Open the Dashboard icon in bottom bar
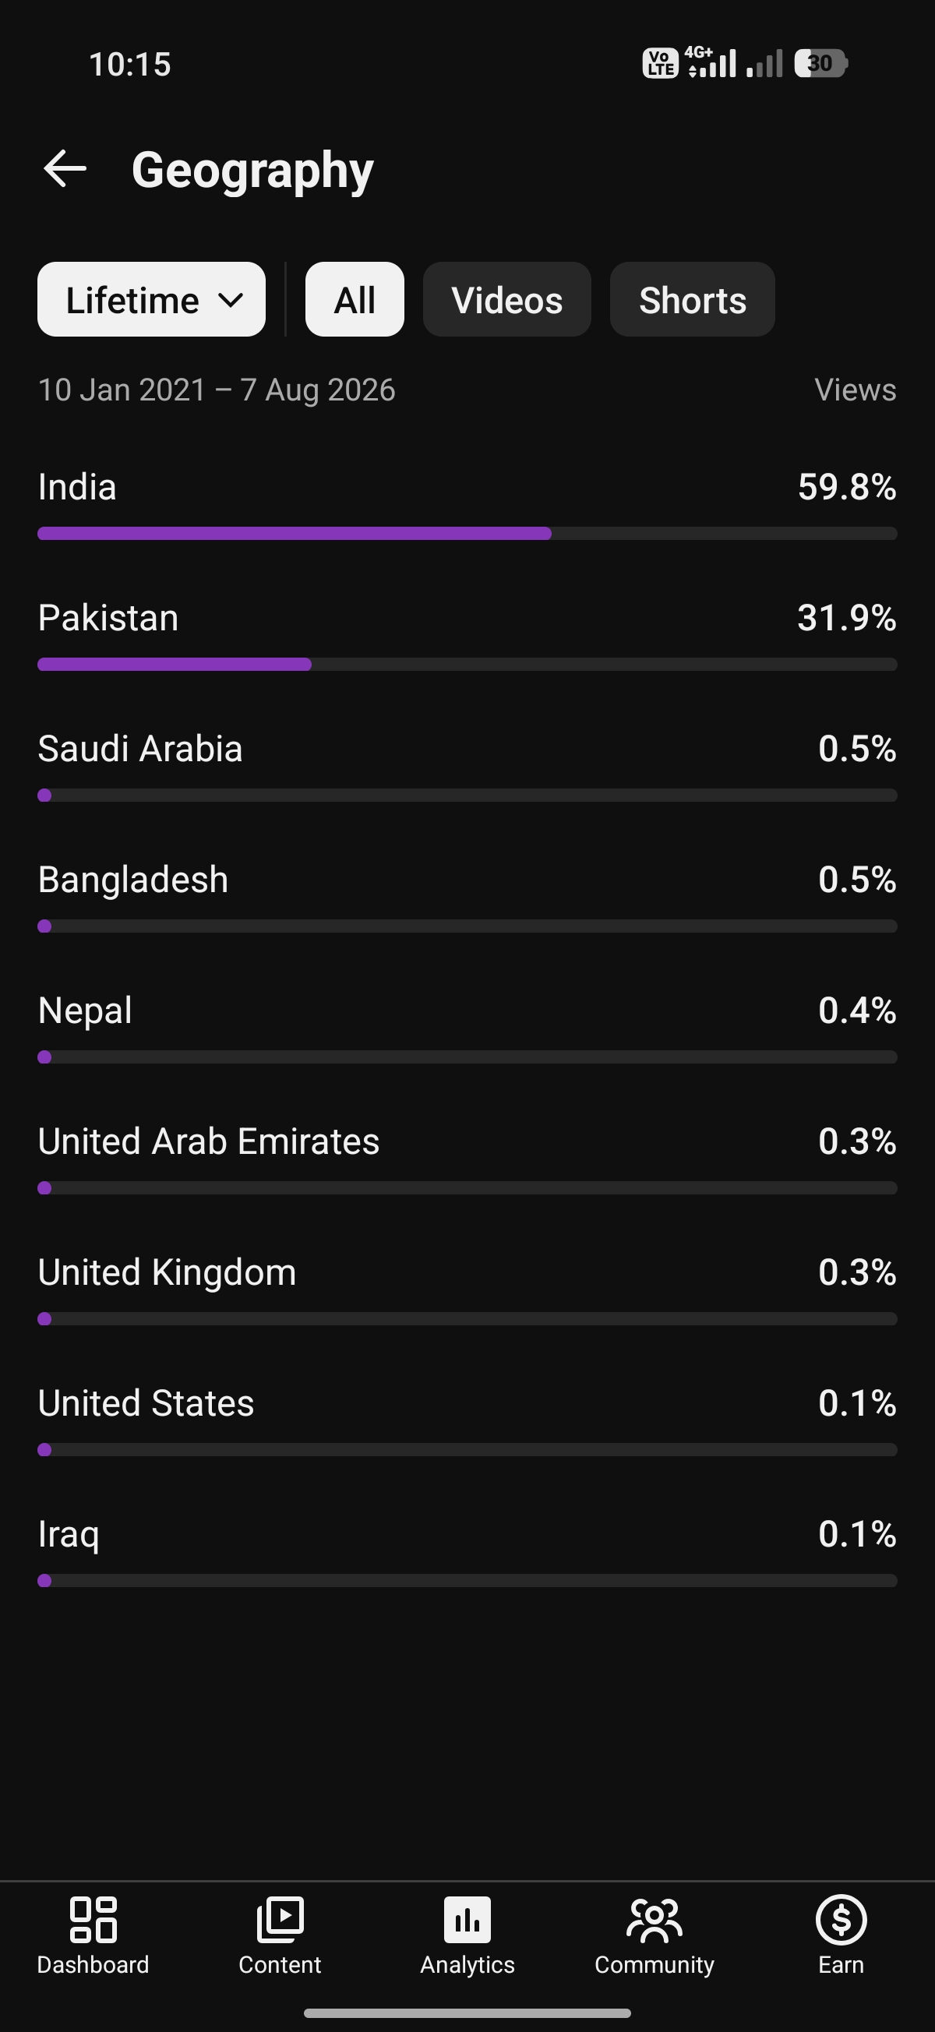Viewport: 935px width, 2032px height. pos(93,1919)
